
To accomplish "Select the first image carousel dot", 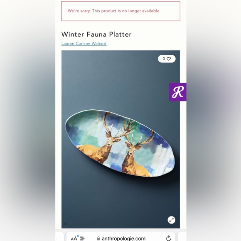I will pyautogui.click(x=65, y=224).
